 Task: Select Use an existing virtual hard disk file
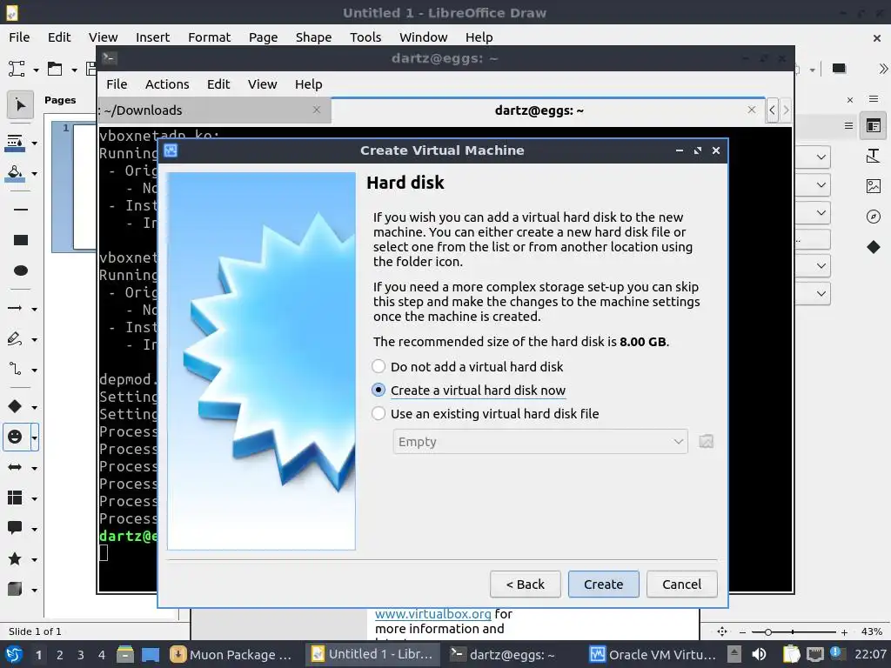[486, 413]
